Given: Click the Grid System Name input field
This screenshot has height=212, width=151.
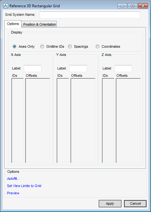Looking at the screenshot, I should pyautogui.click(x=90, y=15).
